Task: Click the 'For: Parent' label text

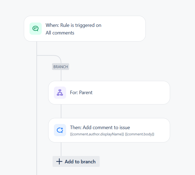Action: (x=81, y=93)
